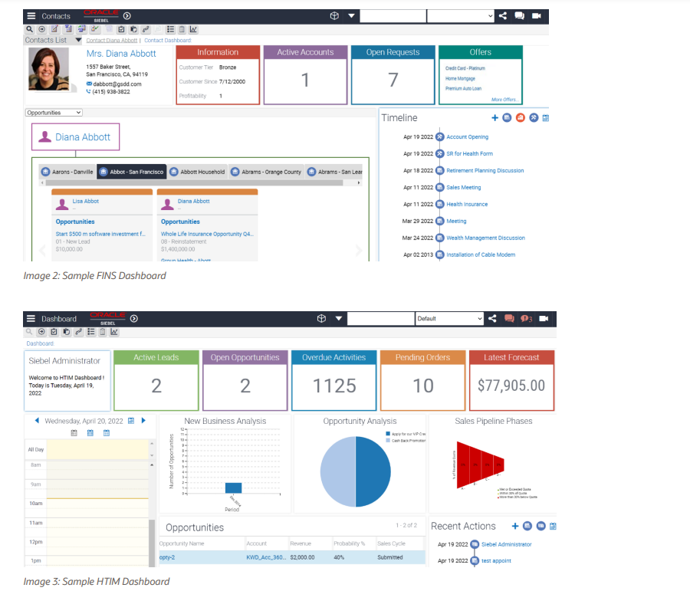Click horizontal scrollbar under household tabs
Screen dimensions: 690x591
coord(194,182)
